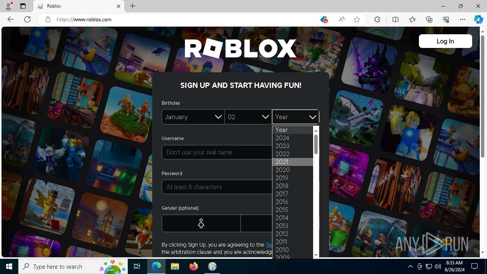Open the browser profile avatar
487x274 pixels.
click(x=8, y=6)
